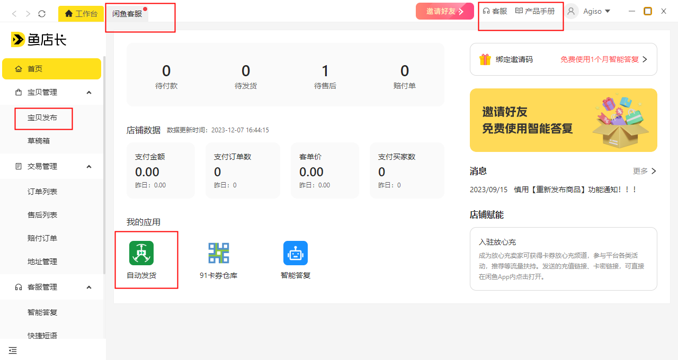Viewport: 678px width, 360px height.
Task: Open 赔付订单 in sidebar
Action: 42,238
